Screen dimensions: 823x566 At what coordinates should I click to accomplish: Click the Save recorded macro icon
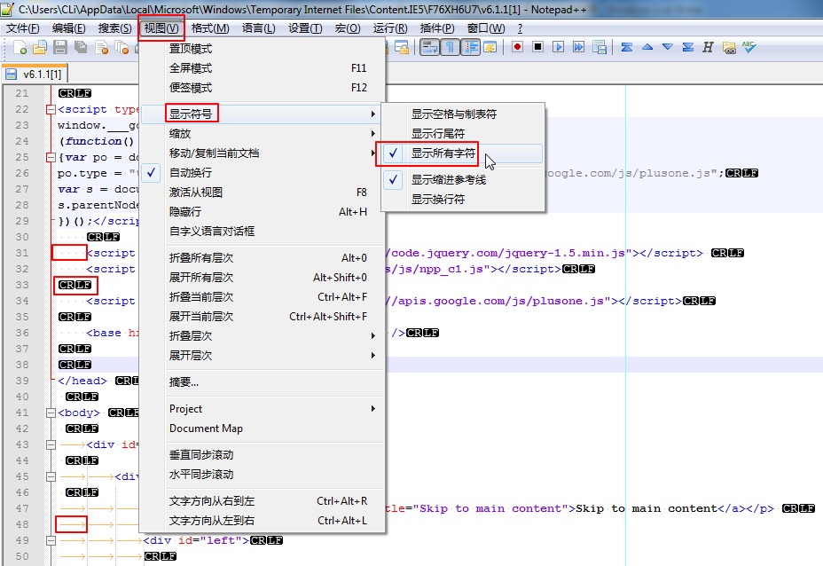pyautogui.click(x=600, y=47)
